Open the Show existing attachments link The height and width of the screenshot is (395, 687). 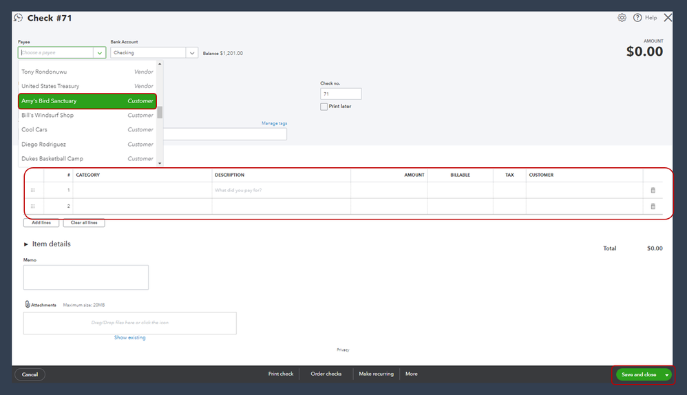tap(129, 338)
